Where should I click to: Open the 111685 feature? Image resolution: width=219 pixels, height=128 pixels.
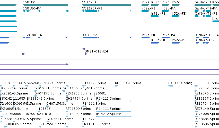tap(14, 101)
